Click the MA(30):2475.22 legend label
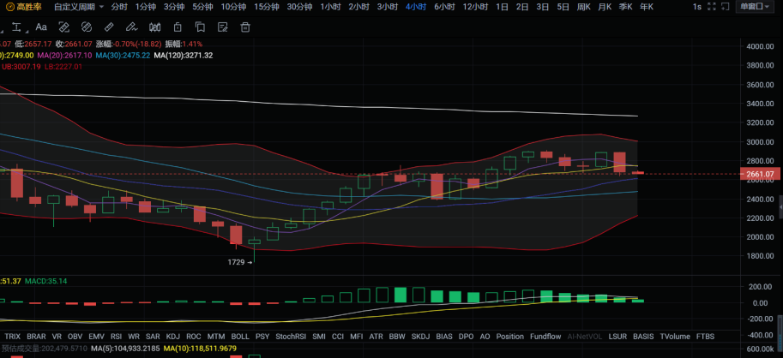This screenshot has height=358, width=783. pos(123,56)
